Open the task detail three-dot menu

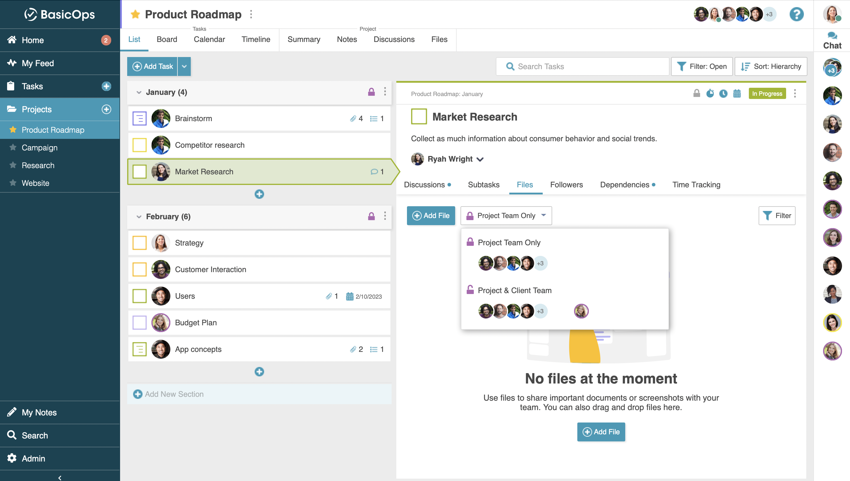pyautogui.click(x=795, y=93)
